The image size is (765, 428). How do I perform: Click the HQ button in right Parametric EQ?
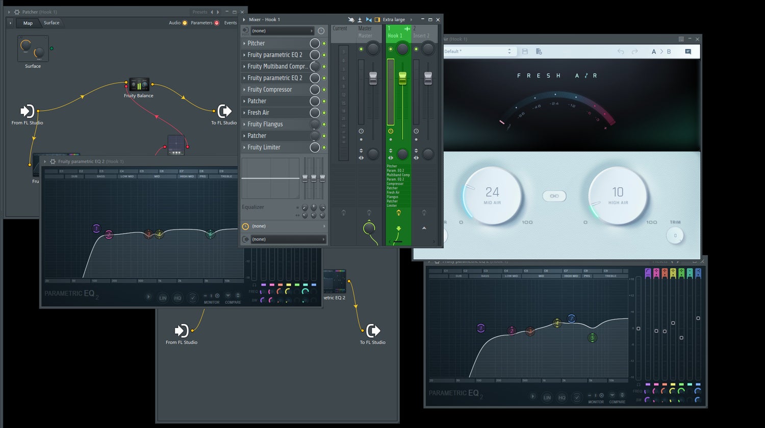click(x=562, y=397)
